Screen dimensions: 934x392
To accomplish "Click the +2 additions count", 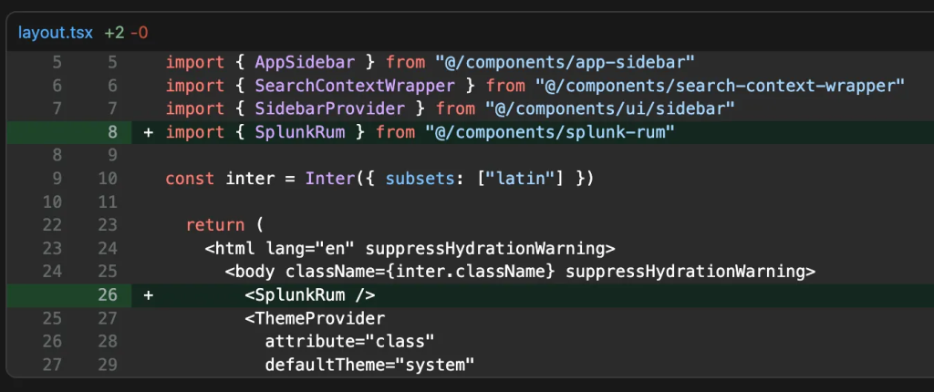I will pyautogui.click(x=114, y=33).
